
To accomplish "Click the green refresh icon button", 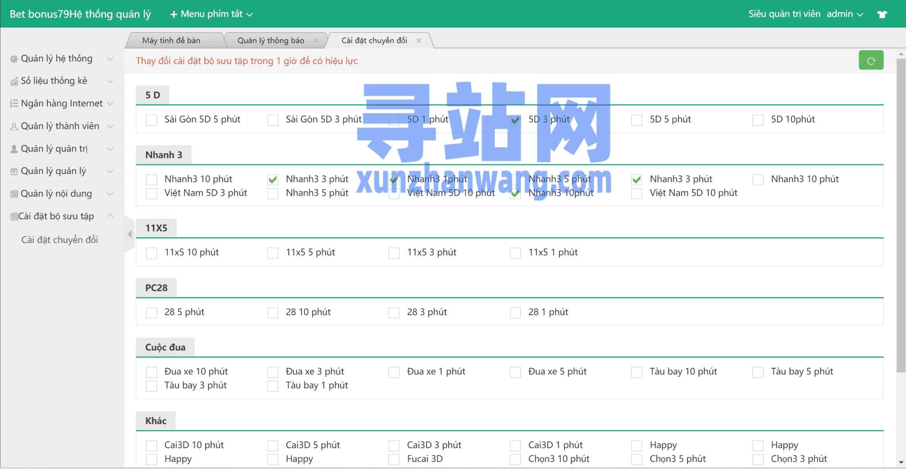I will (x=871, y=61).
